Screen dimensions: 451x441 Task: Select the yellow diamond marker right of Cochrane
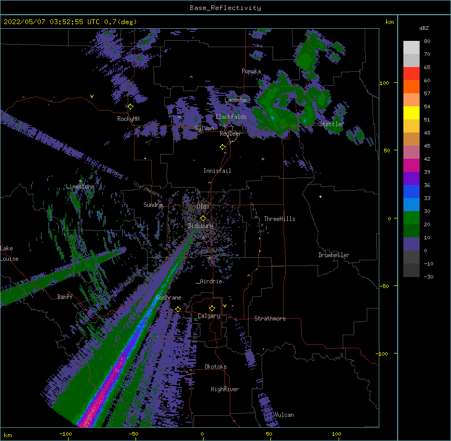178,310
